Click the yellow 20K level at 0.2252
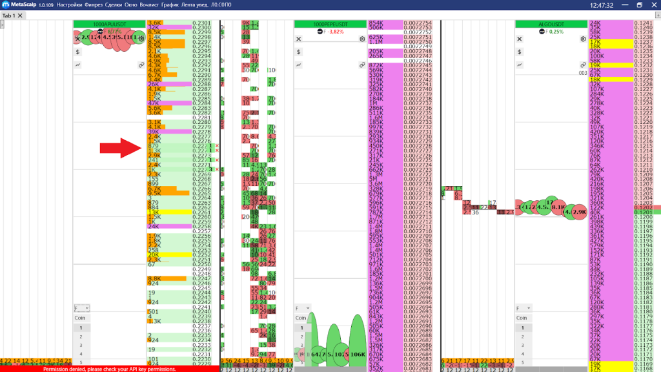 (179, 254)
